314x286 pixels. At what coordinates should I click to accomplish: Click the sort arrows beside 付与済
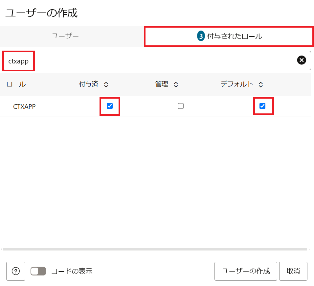click(x=106, y=85)
